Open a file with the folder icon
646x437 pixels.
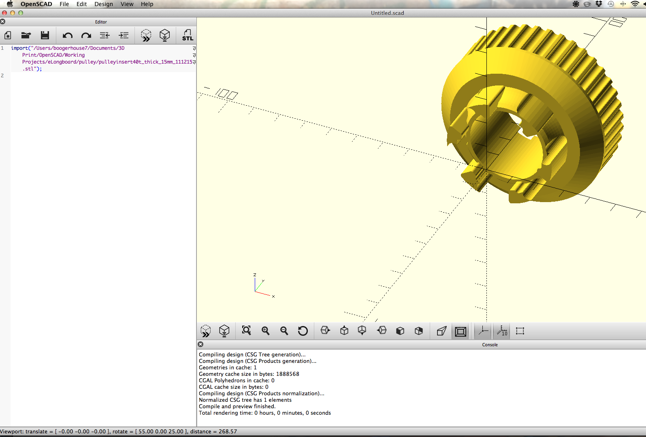pyautogui.click(x=26, y=36)
